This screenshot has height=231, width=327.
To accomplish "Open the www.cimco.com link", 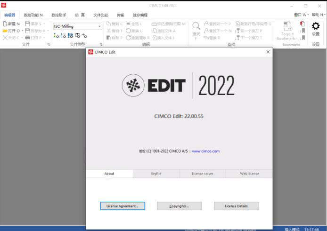I will 205,151.
